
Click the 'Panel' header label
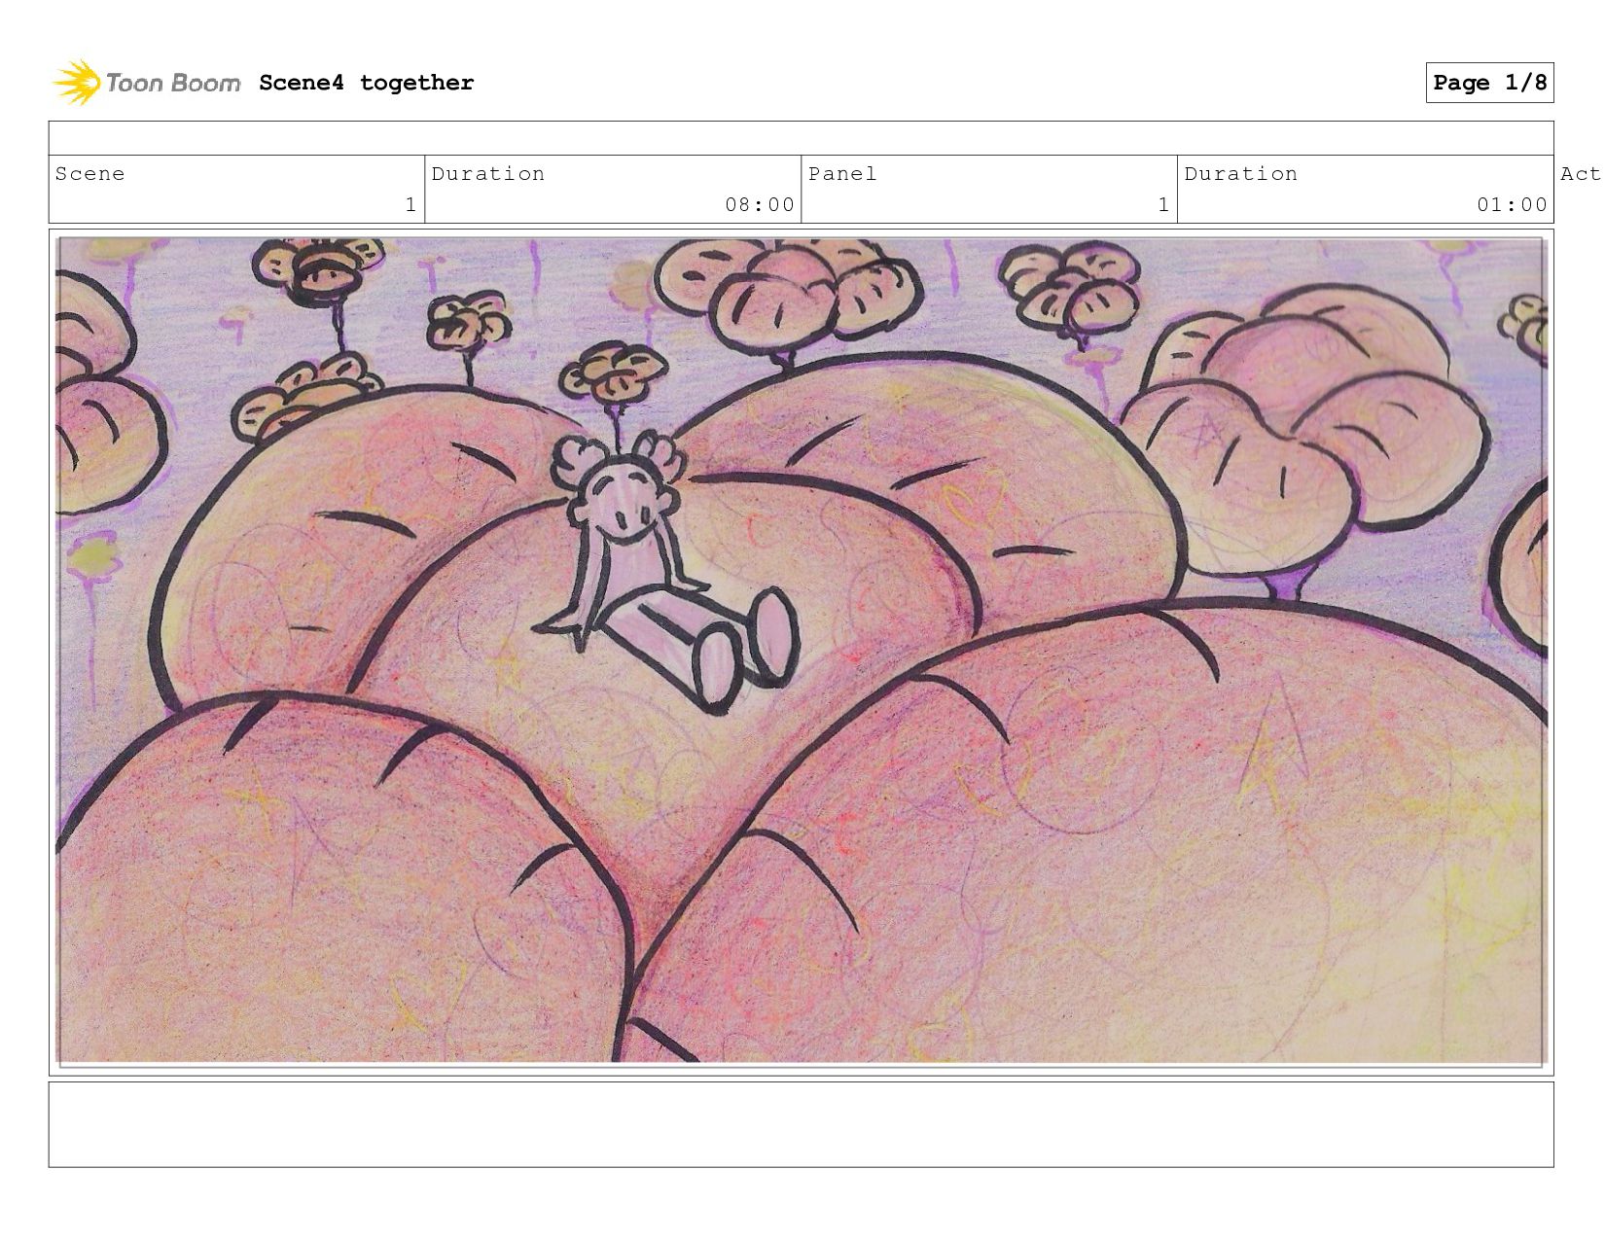[842, 174]
